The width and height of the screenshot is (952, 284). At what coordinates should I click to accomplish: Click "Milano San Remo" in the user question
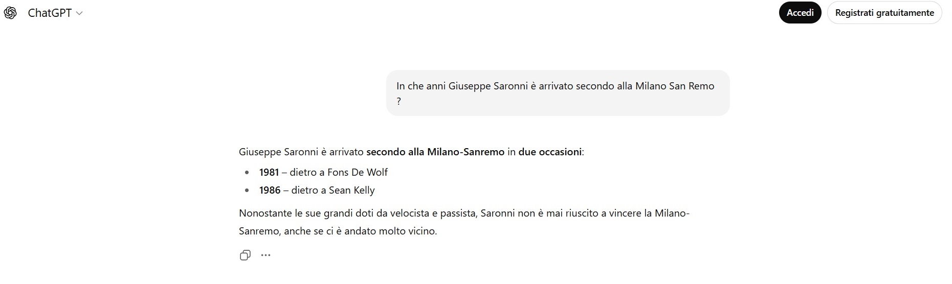(x=674, y=86)
